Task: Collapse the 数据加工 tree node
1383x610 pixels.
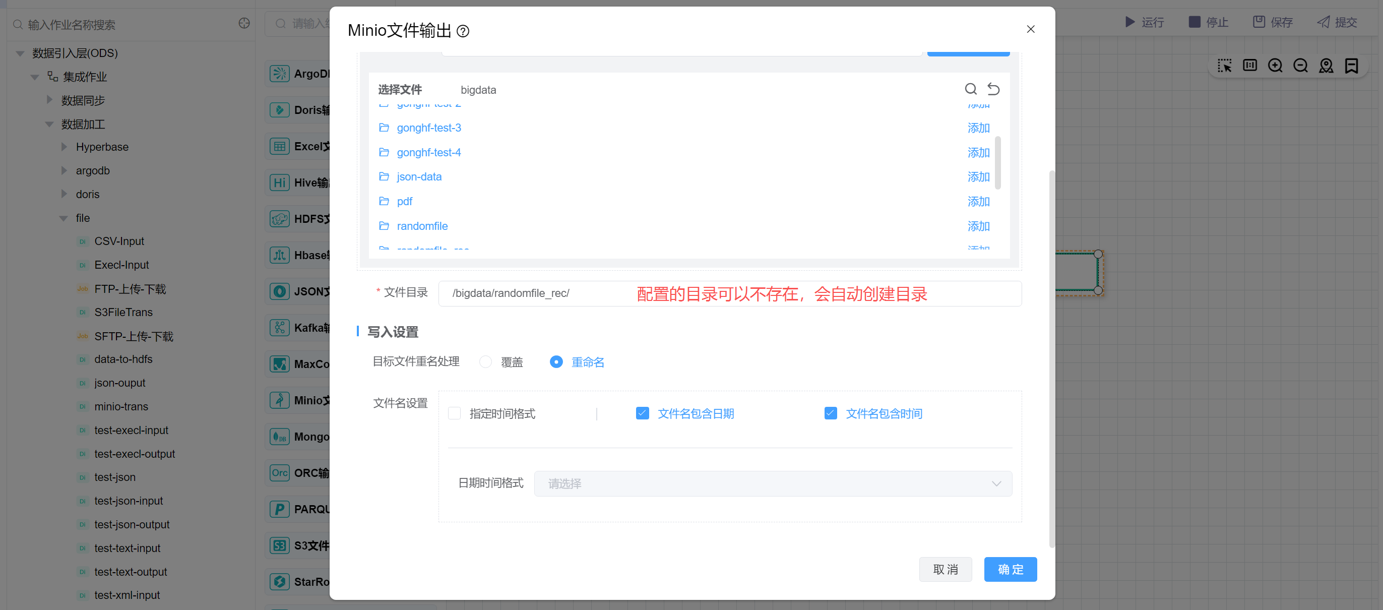Action: (49, 124)
